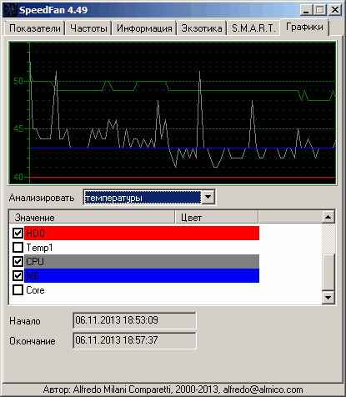Image resolution: width=346 pixels, height=397 pixels.
Task: Open the Анализировать dropdown arrow
Action: (208, 198)
